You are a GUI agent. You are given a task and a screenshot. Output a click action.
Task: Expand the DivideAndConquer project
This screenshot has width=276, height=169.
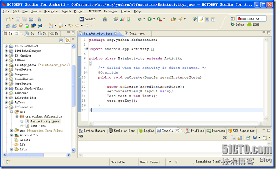coord(6,51)
